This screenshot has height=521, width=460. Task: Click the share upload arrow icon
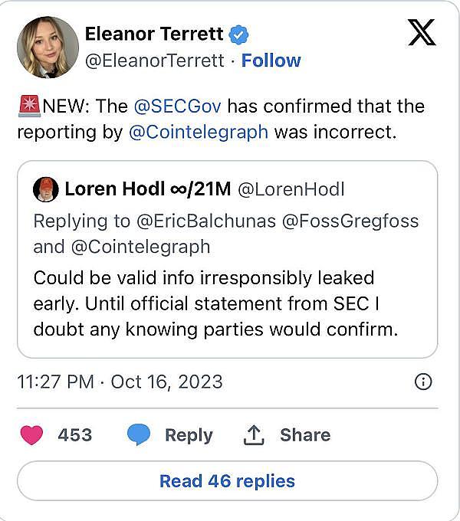tap(253, 434)
